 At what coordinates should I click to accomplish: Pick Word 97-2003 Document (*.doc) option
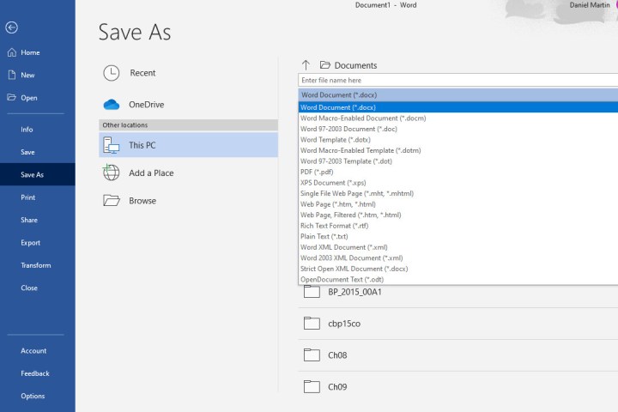click(x=348, y=129)
